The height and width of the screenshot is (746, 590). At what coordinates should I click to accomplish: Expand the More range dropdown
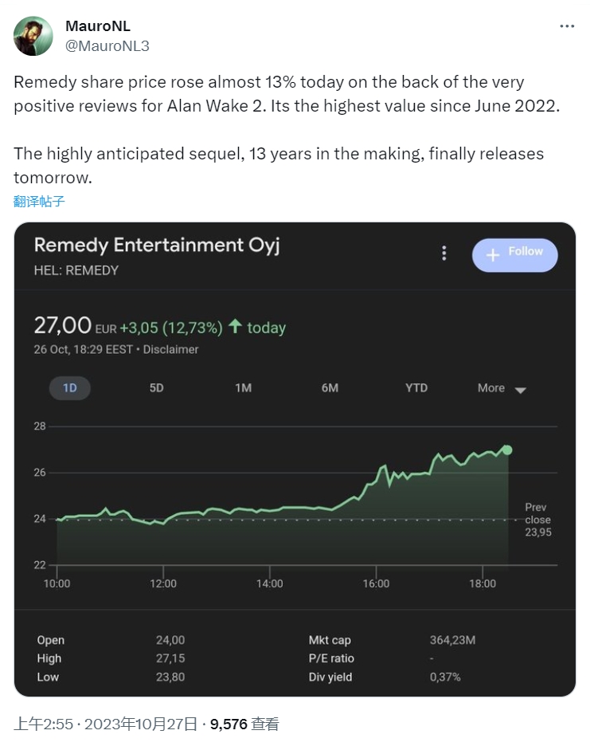point(502,388)
